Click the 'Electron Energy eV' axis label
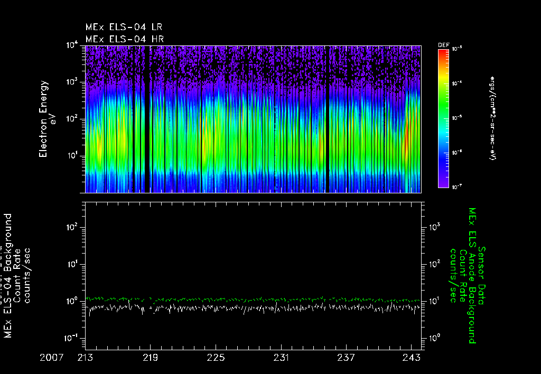The image size is (541, 374). point(47,119)
